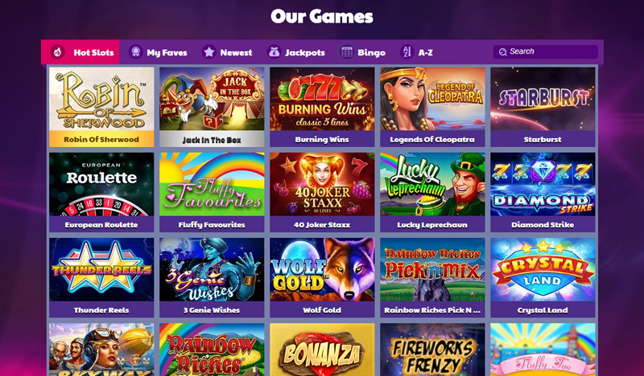Screen dimensions: 644x376
Task: Click the Robin Of Sherwood title label
Action: (x=101, y=140)
